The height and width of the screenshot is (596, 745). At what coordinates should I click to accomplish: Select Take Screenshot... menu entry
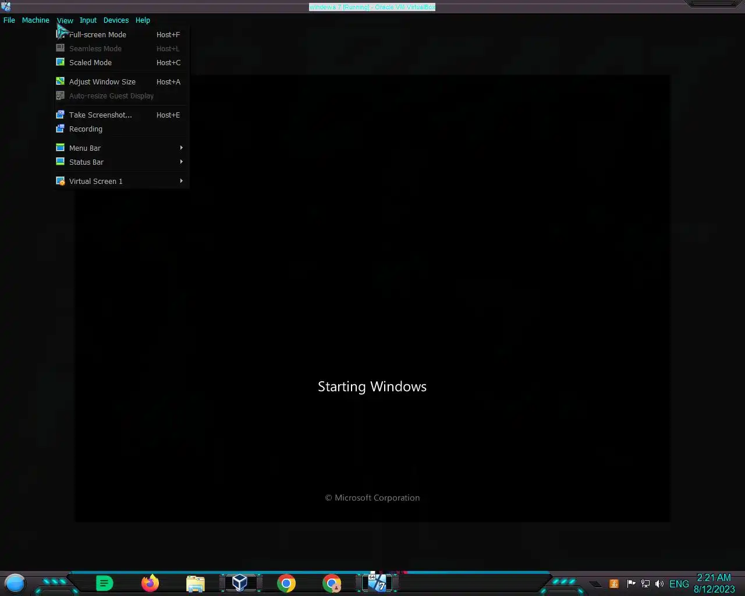pos(122,115)
